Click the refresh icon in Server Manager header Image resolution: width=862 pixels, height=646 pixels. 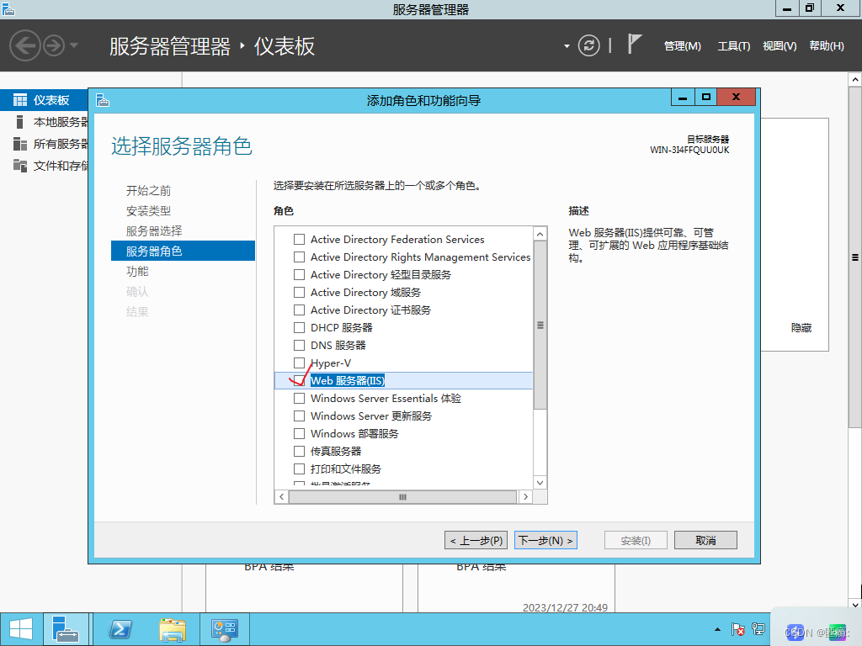coord(588,45)
